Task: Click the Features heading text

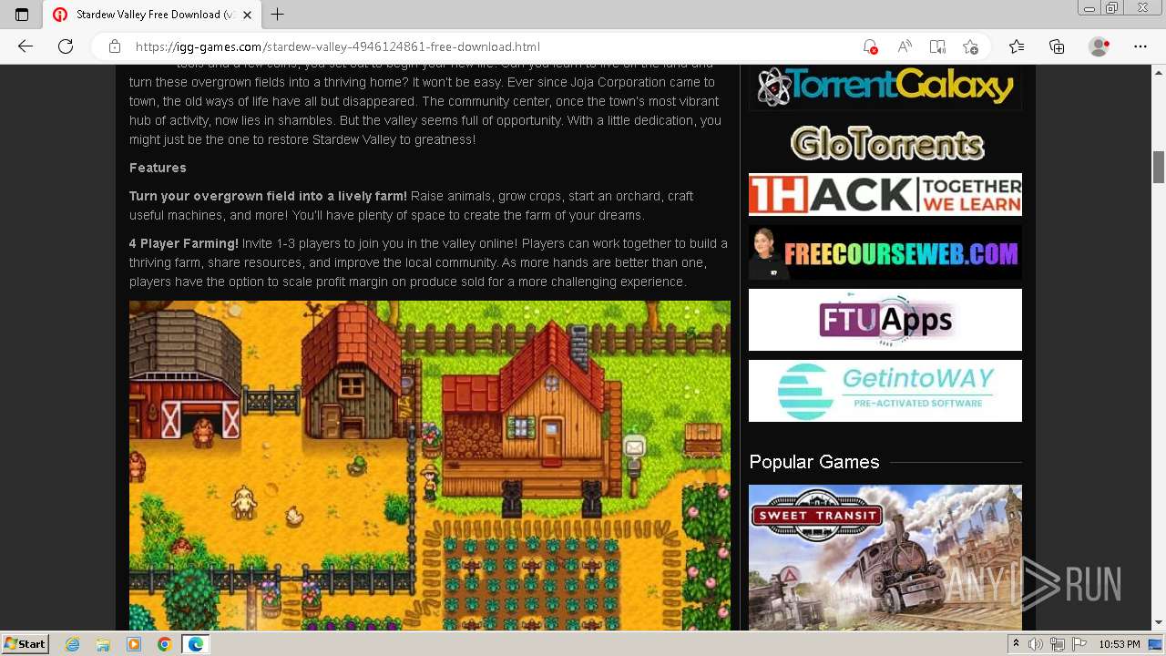Action: tap(158, 168)
